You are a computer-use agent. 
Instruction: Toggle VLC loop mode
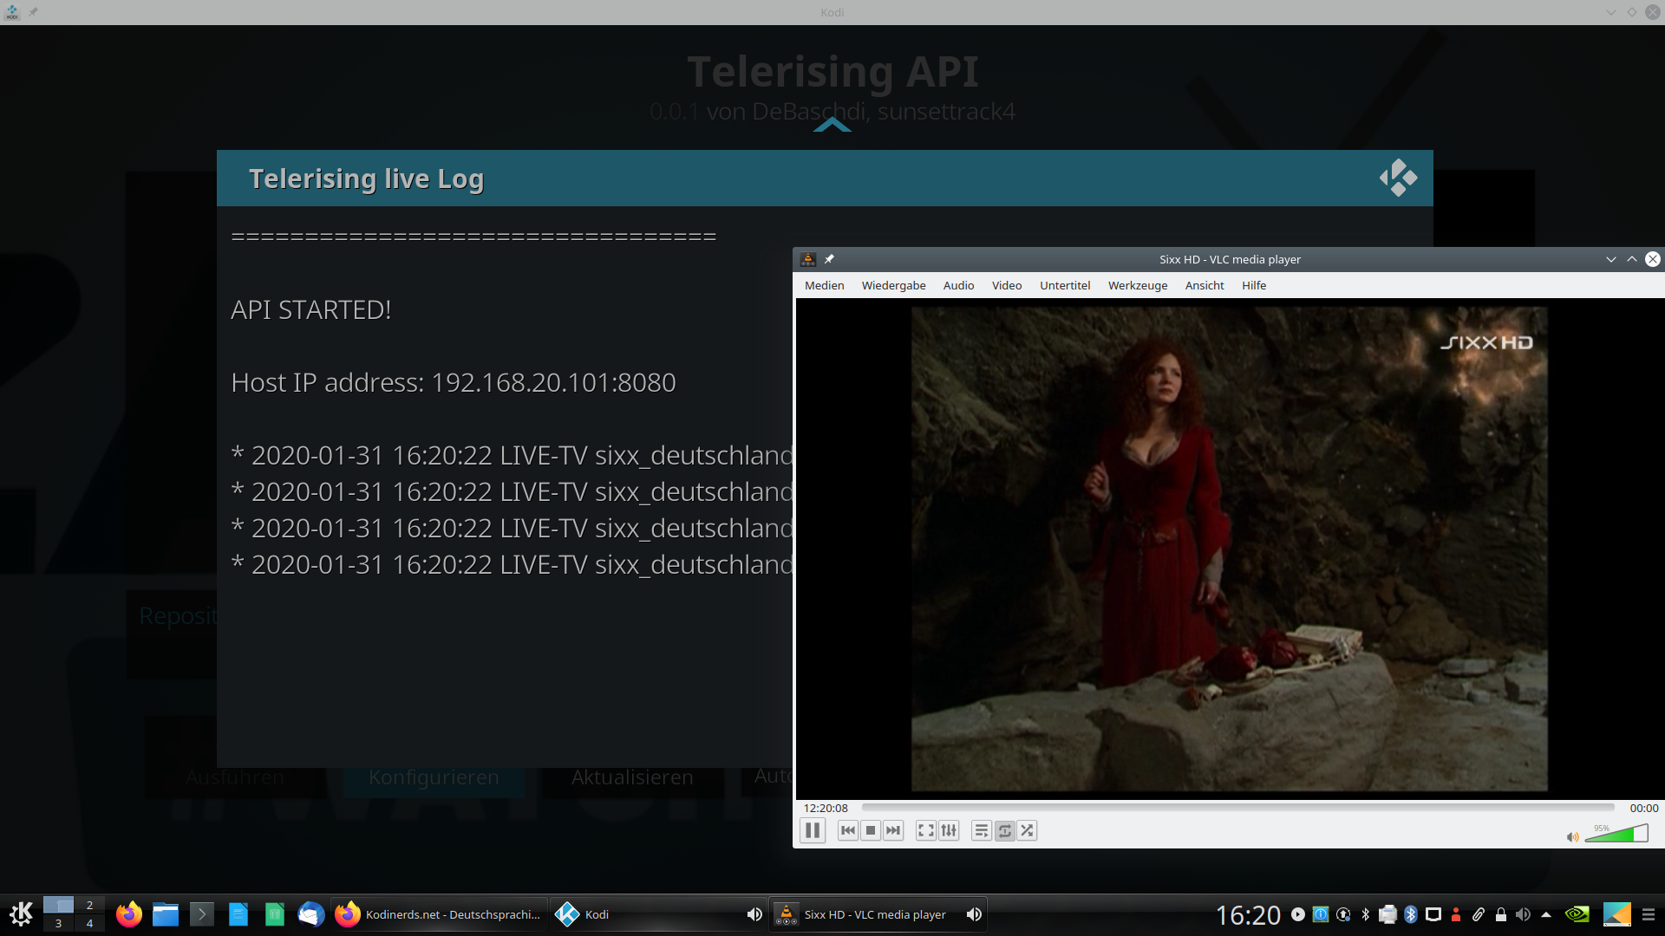pos(1004,830)
